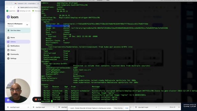Open the cka13p2.mp4 download
This screenshot has width=197, height=111.
(x=15, y=107)
